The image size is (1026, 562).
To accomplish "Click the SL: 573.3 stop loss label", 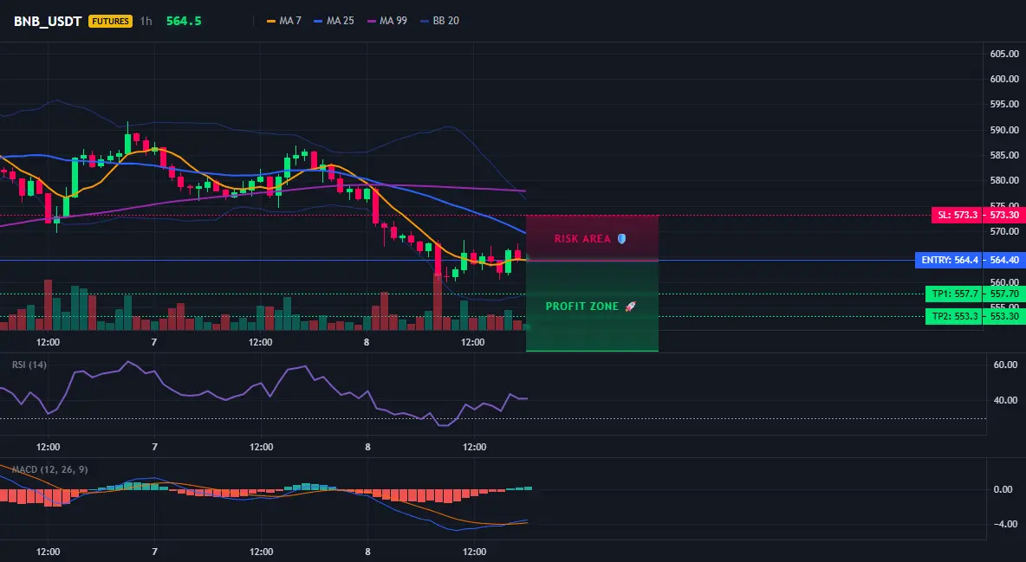I will [x=957, y=215].
